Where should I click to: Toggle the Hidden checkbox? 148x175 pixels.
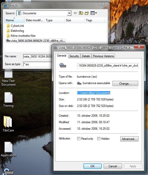(99, 139)
